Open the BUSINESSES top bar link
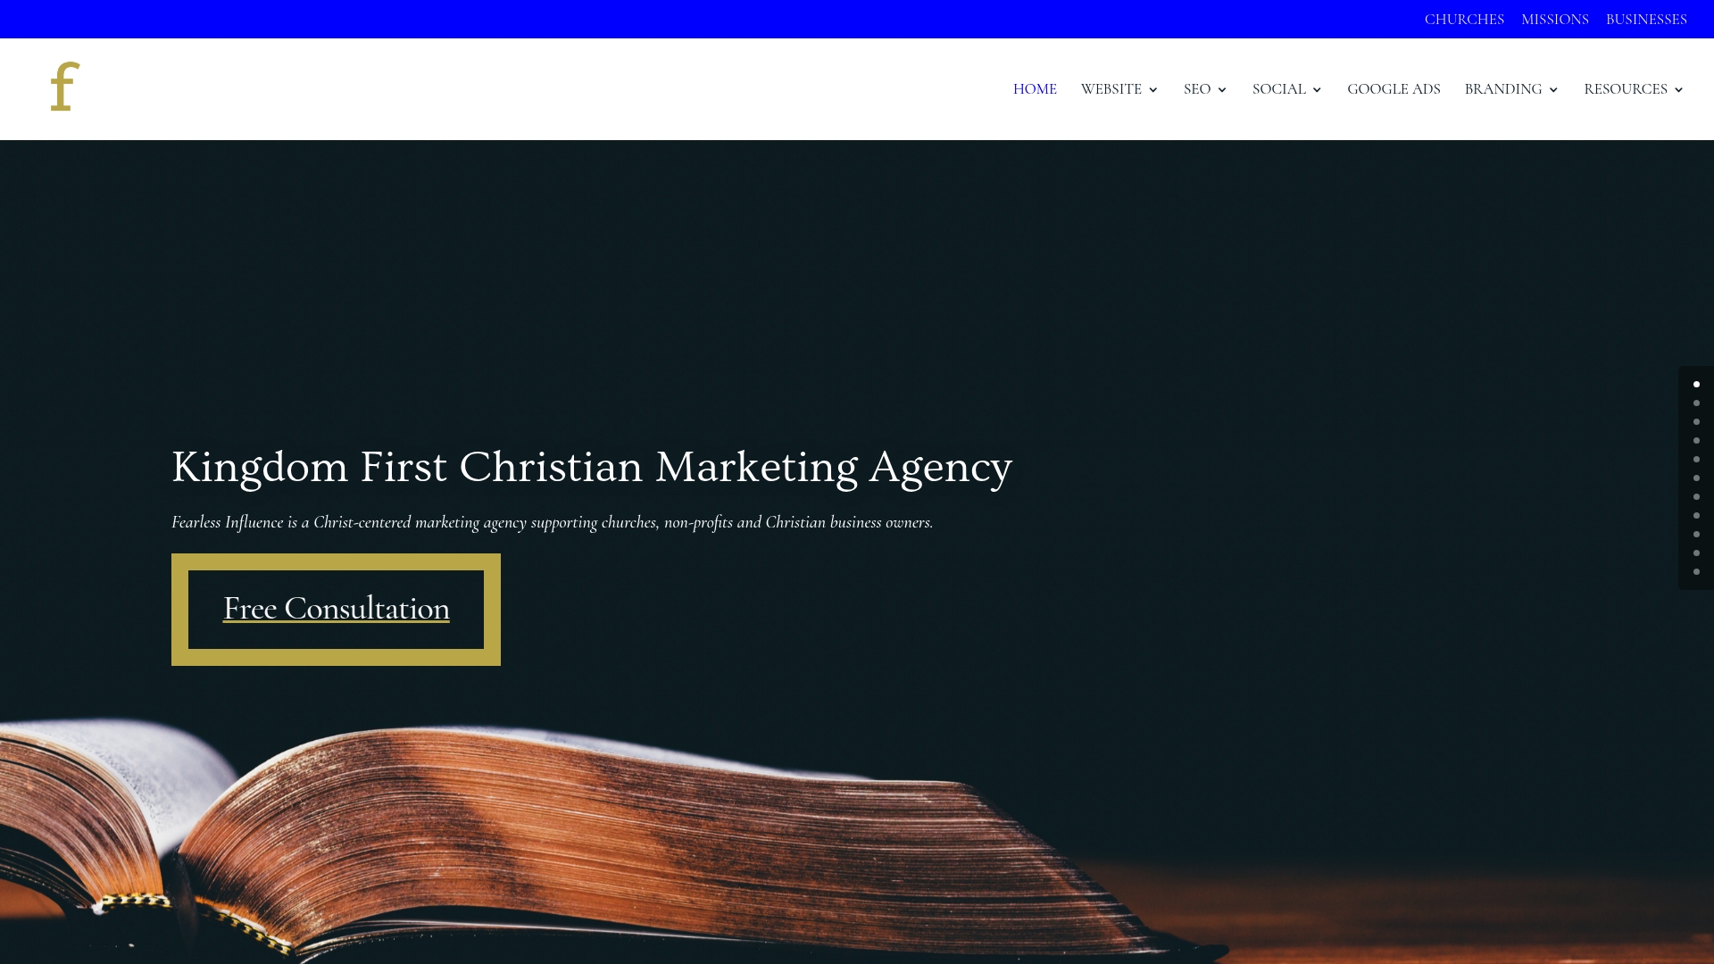 click(x=1646, y=20)
